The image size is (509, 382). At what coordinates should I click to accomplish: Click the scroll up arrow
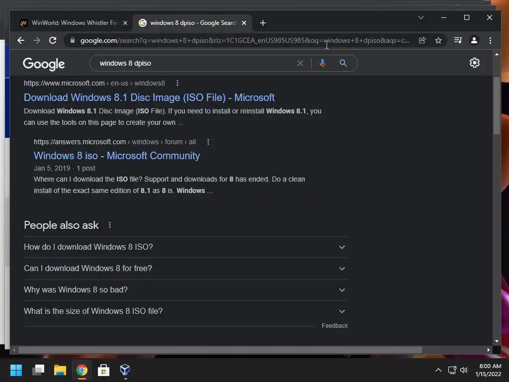pos(497,54)
